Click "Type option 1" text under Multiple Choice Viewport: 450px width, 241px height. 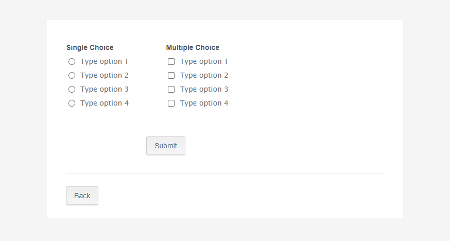point(204,62)
